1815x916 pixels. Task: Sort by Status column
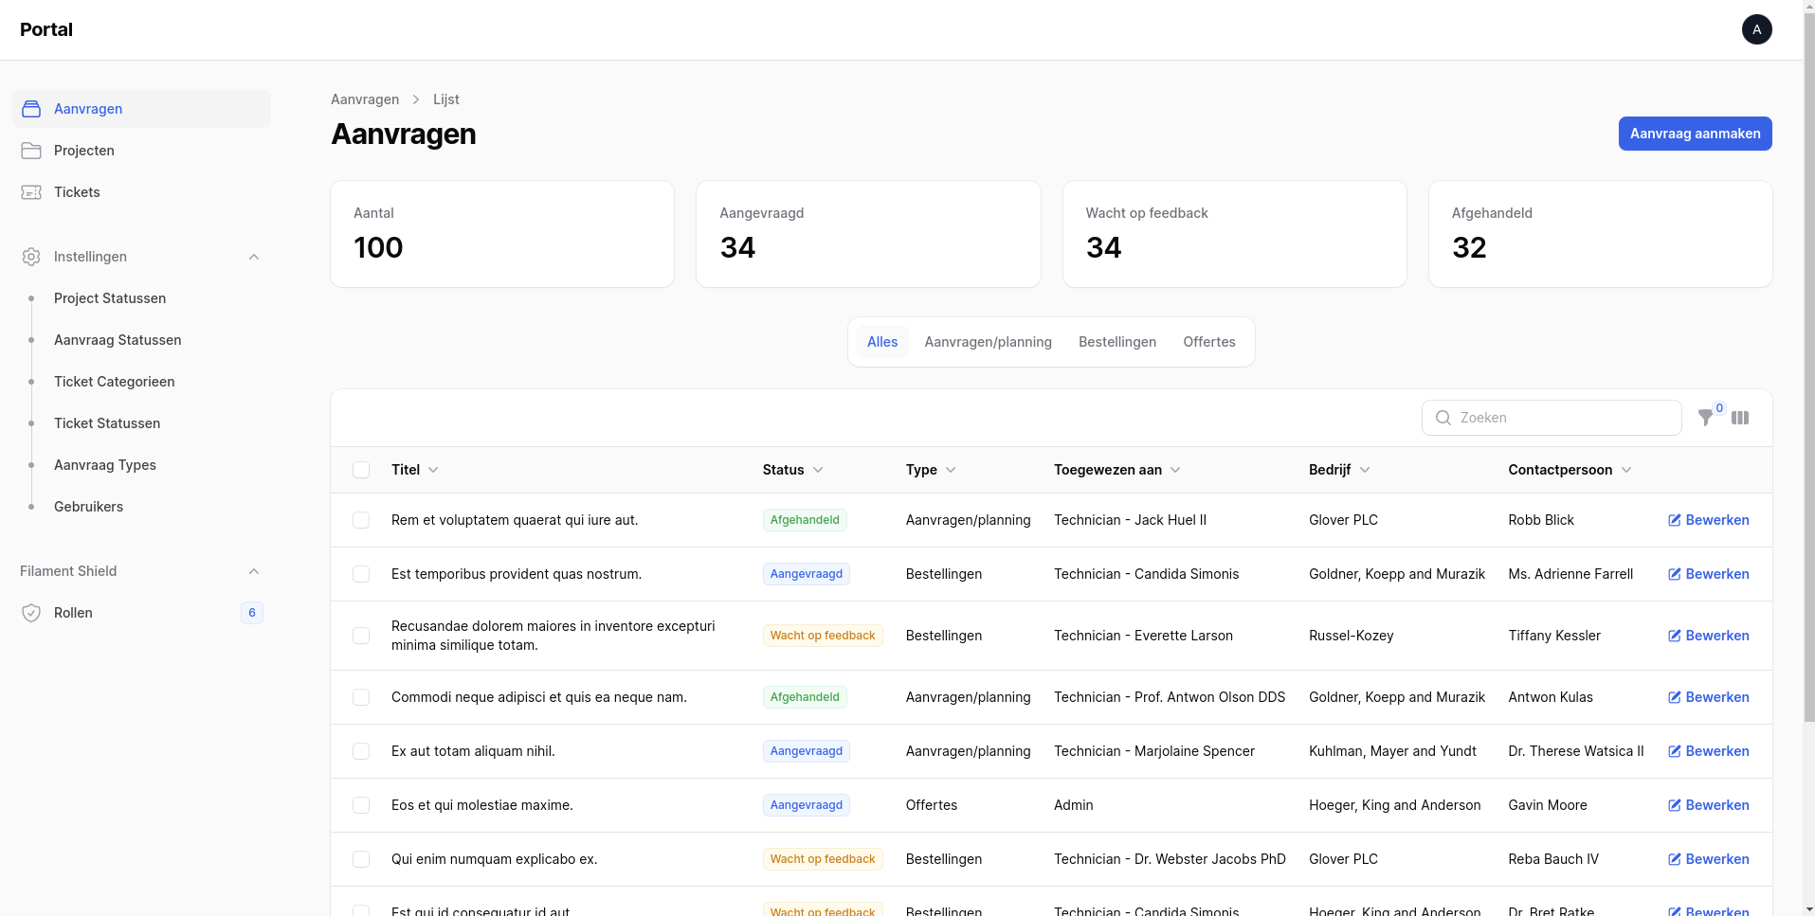pos(793,470)
